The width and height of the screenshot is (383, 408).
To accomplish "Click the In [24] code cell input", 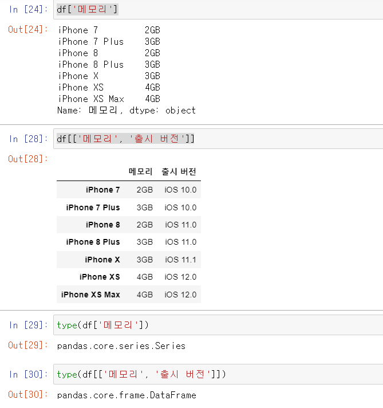I will 218,10.
